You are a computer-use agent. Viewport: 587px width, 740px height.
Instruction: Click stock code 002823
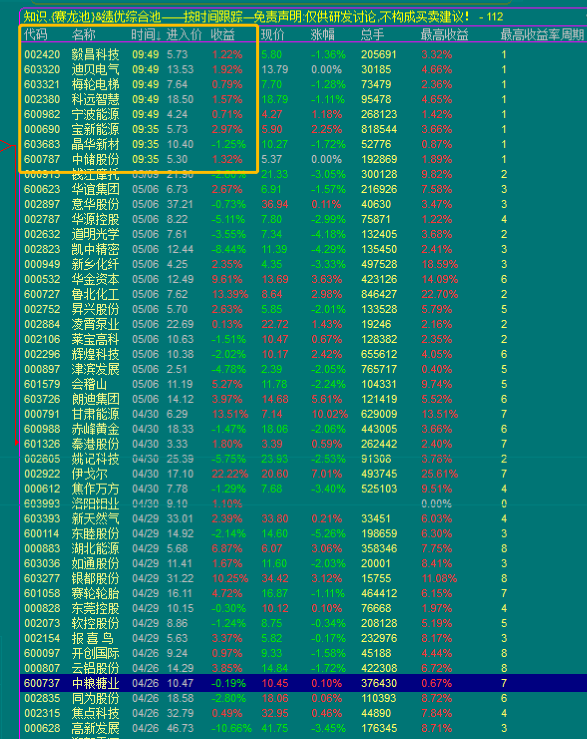coord(42,249)
